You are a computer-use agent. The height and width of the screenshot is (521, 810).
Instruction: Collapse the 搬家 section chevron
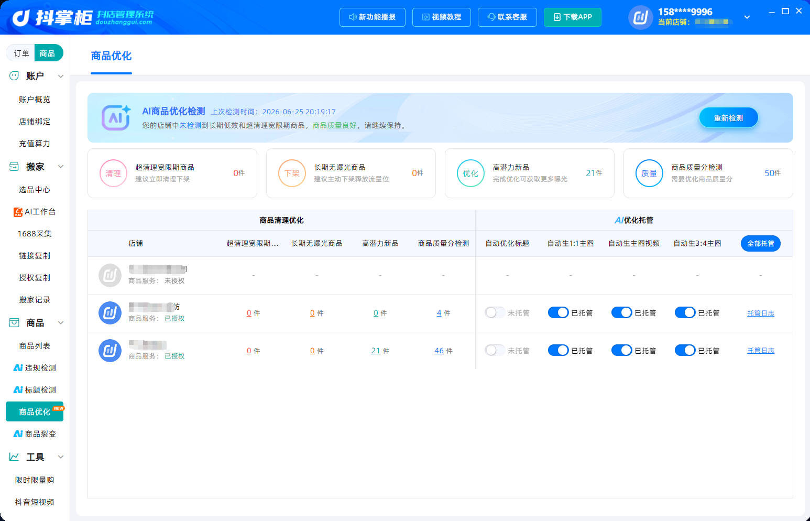(x=61, y=167)
